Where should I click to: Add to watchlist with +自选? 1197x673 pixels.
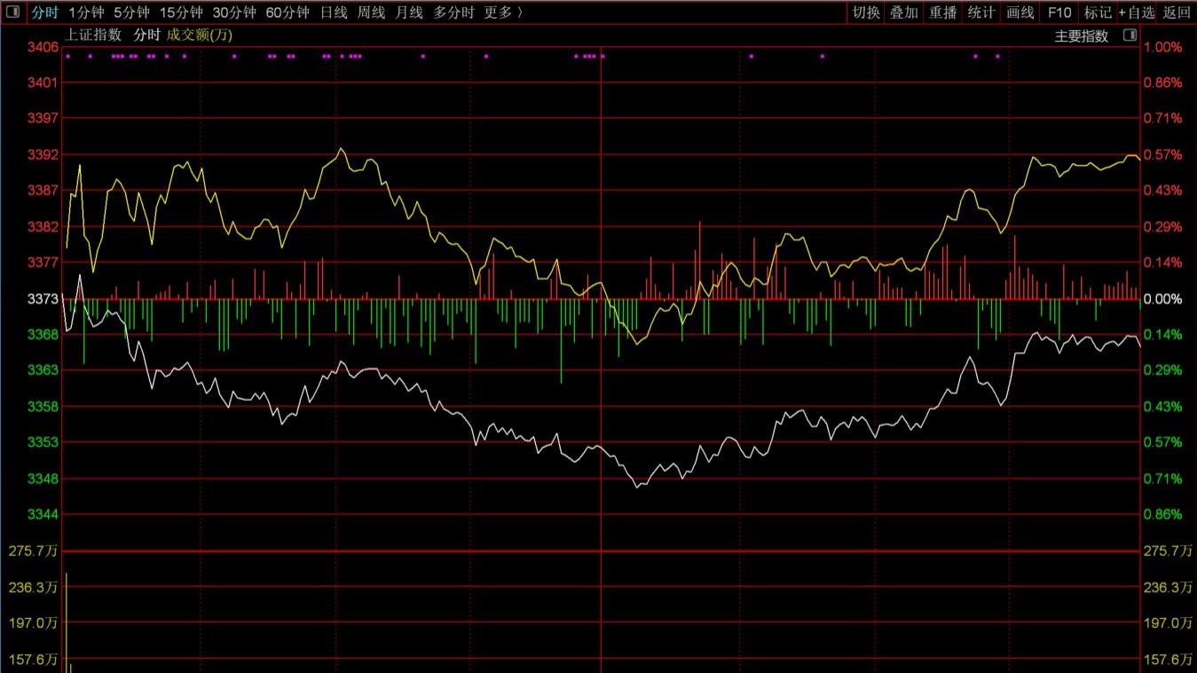1137,12
